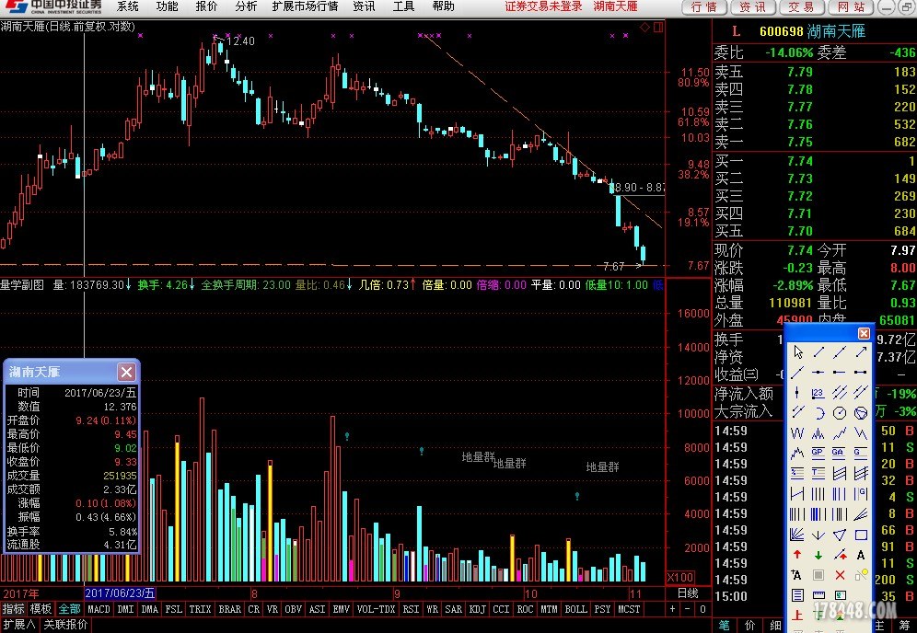Select the triangle drawing tool

pyautogui.click(x=840, y=535)
